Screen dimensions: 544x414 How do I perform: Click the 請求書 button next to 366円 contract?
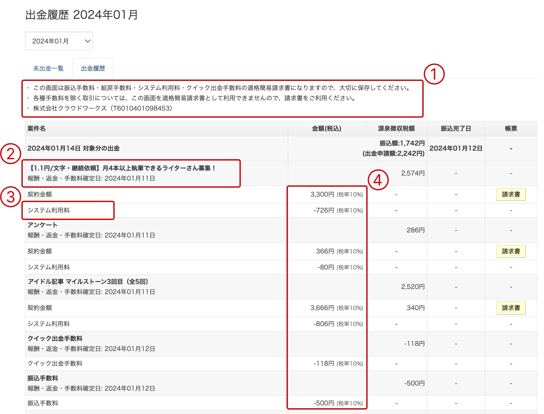510,251
